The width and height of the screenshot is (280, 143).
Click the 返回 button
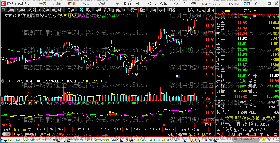click(210, 10)
